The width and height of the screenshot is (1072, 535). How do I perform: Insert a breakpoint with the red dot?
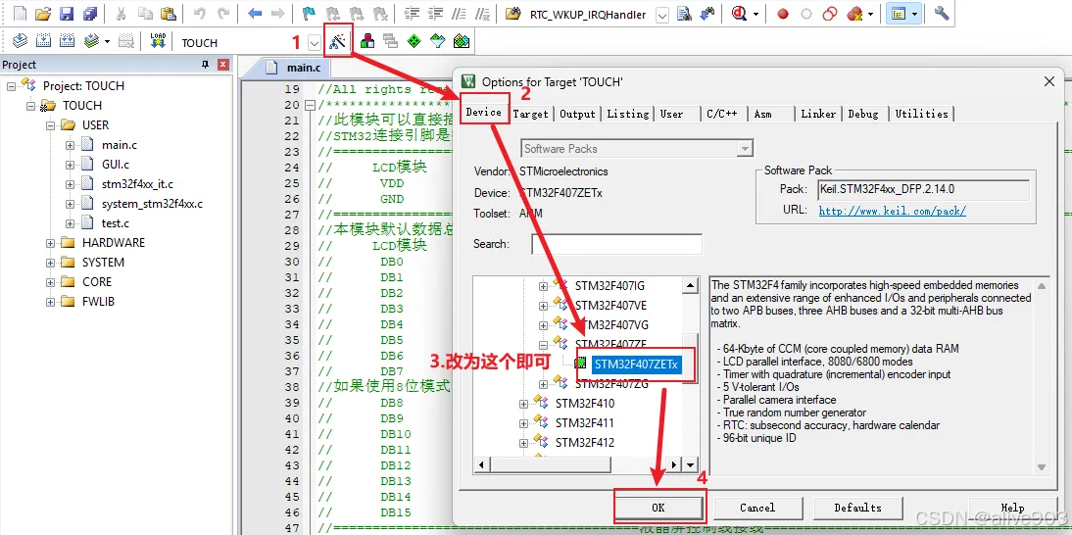tap(783, 14)
